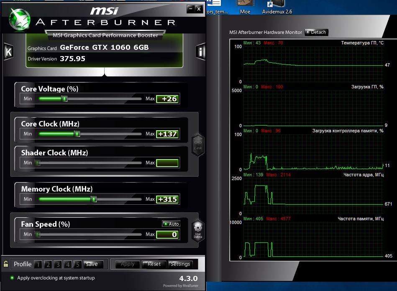The image size is (397, 291).
Task: Click the Memory Clock +315 value field
Action: tap(168, 199)
